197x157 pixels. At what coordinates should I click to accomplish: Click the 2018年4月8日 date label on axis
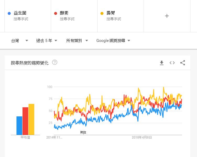142,137
